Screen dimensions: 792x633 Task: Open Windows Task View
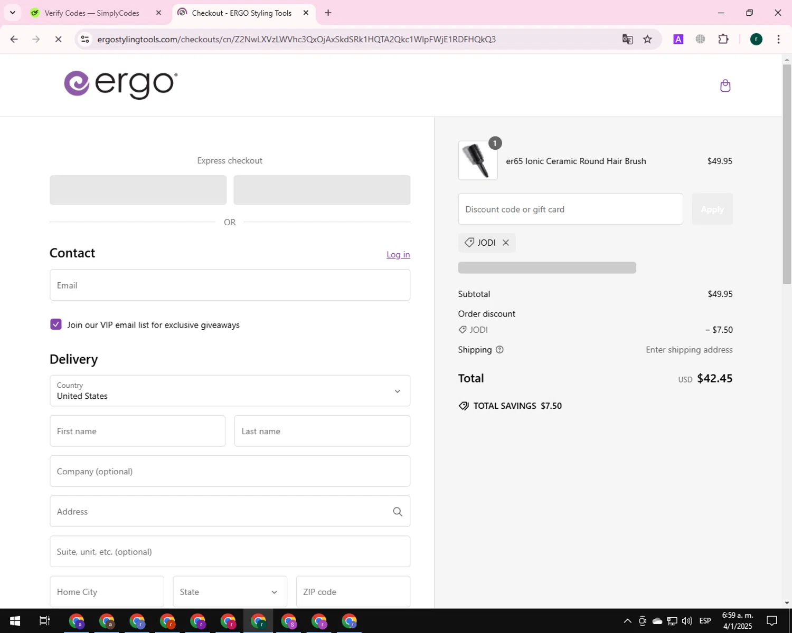[x=45, y=621]
